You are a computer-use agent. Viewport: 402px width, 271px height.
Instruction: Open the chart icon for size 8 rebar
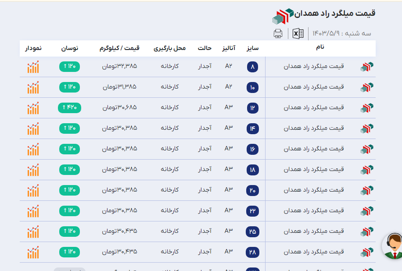tap(33, 67)
